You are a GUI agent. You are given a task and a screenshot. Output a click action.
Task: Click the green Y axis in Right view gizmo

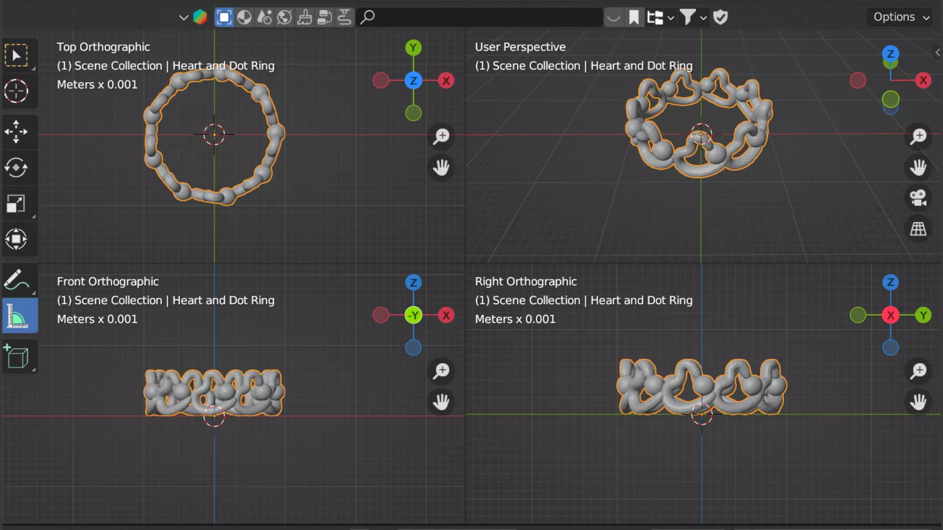pyautogui.click(x=923, y=315)
